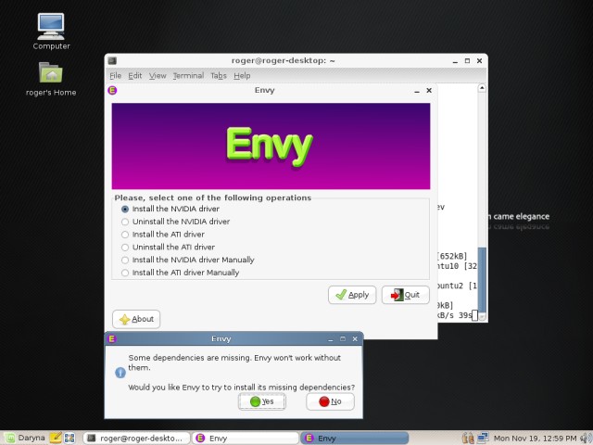Click the Apply button in Envy

click(x=352, y=295)
